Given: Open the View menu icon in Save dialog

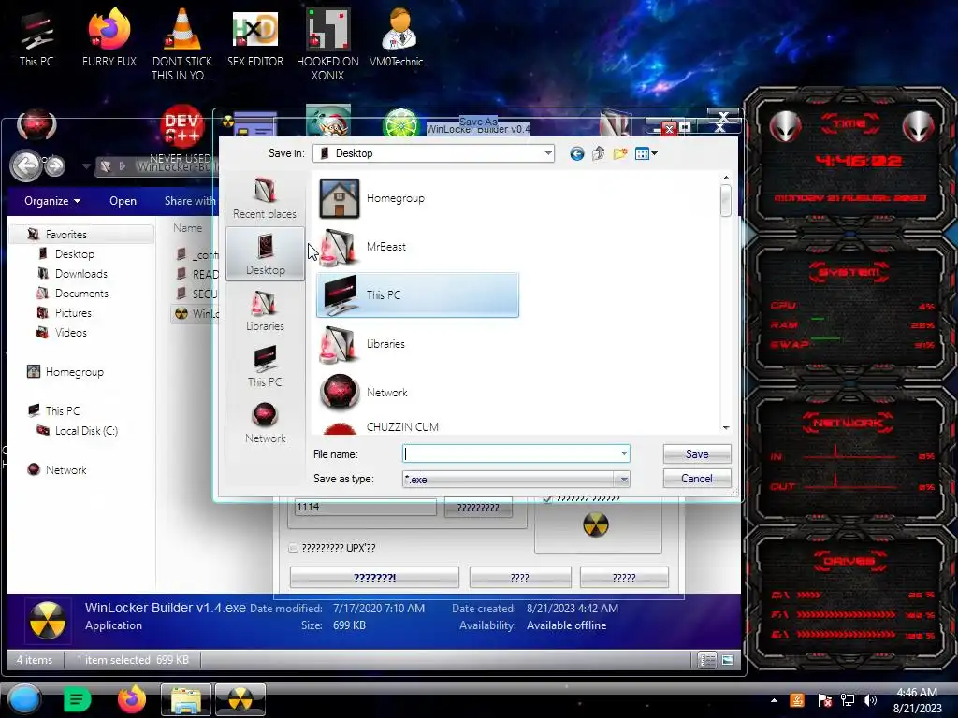Looking at the screenshot, I should click(x=646, y=154).
